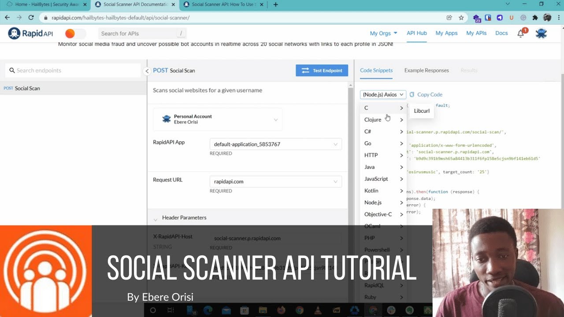Viewport: 564px width, 317px height.
Task: Click the share page icon in address bar
Action: (449, 18)
